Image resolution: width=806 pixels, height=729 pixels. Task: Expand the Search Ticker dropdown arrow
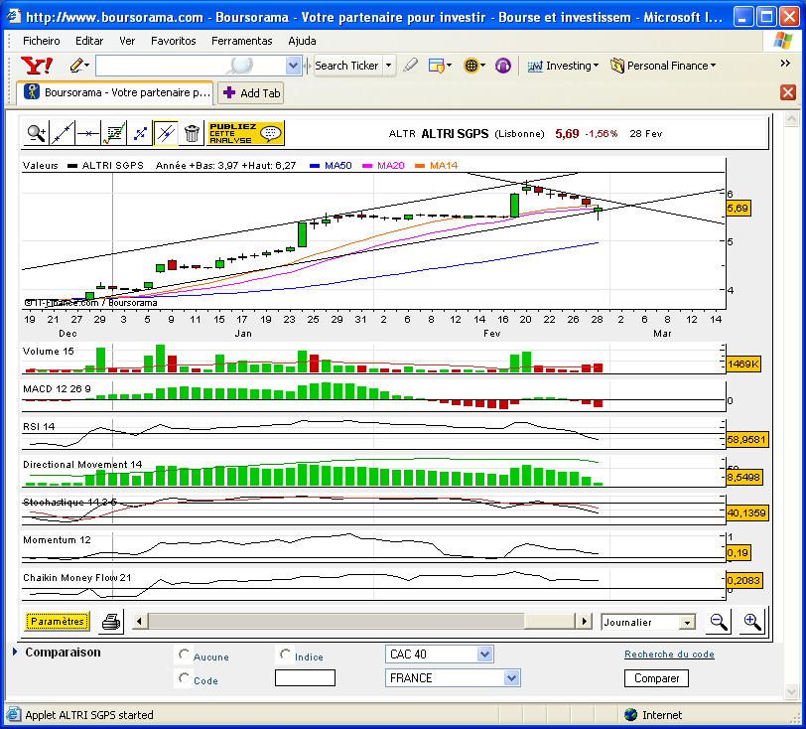pos(389,66)
